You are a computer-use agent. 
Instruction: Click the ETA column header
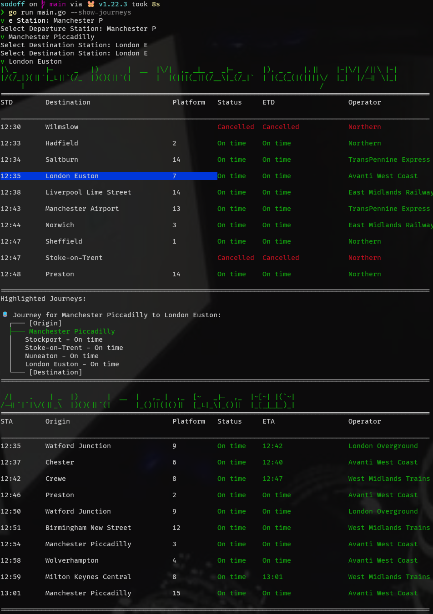269,421
